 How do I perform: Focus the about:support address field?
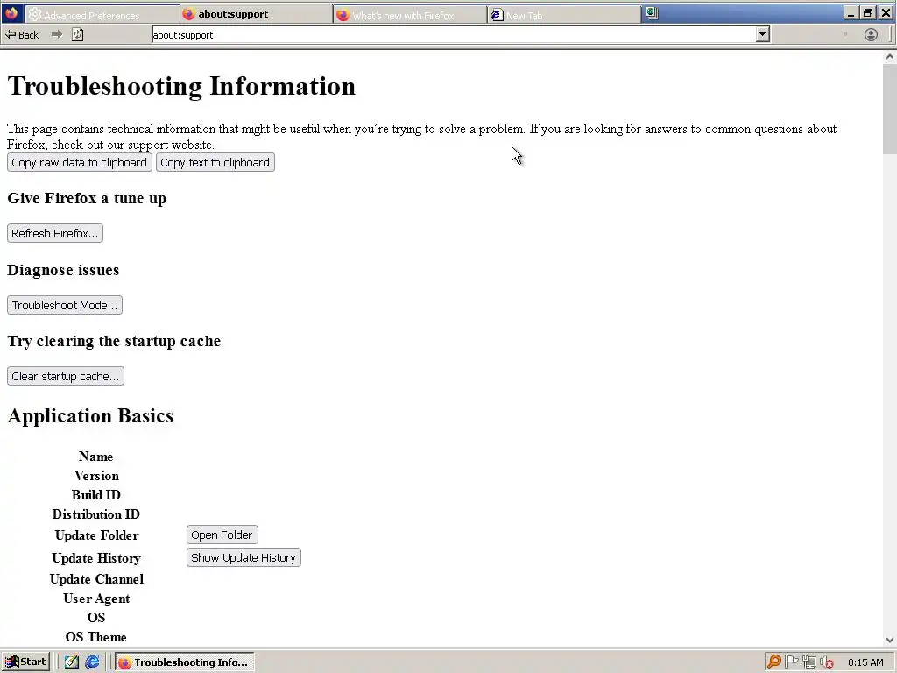(454, 35)
